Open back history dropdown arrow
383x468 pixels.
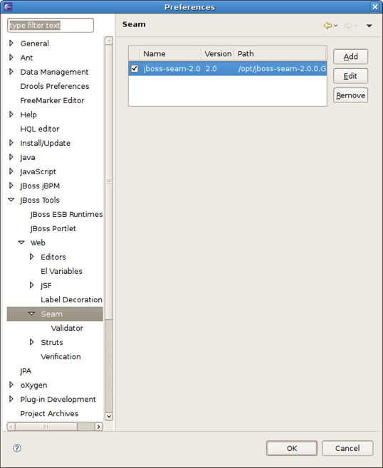point(336,26)
